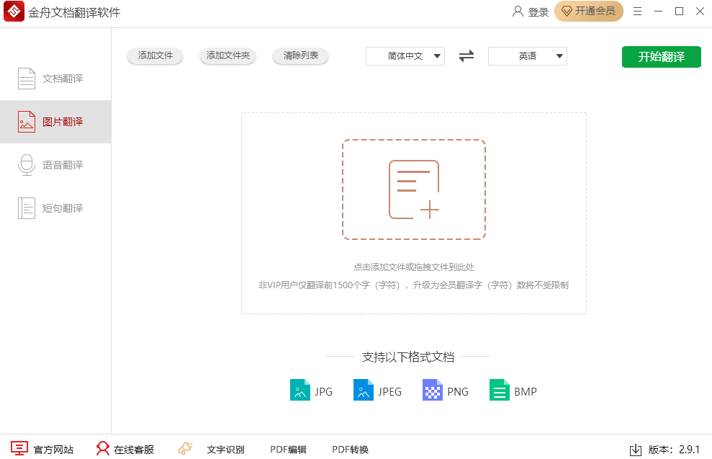Click the add-document icon in drop area

tap(414, 190)
